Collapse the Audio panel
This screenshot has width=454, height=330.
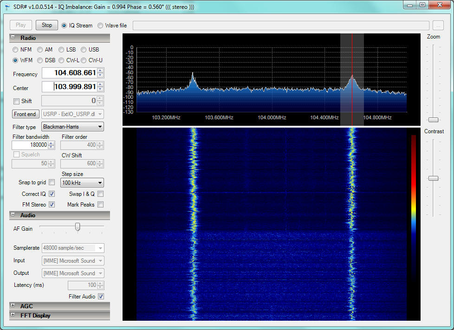pyautogui.click(x=13, y=214)
